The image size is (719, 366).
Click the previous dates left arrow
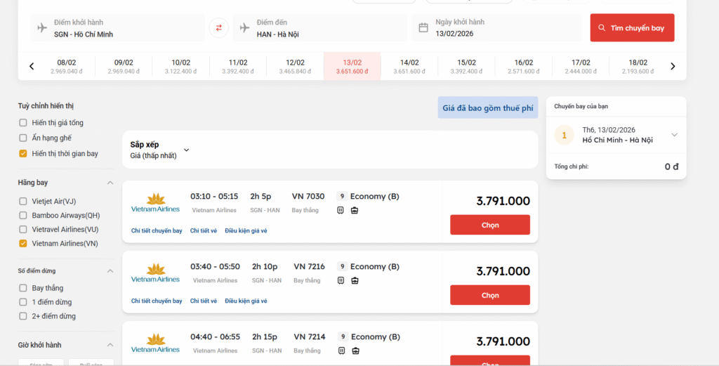[x=32, y=67]
